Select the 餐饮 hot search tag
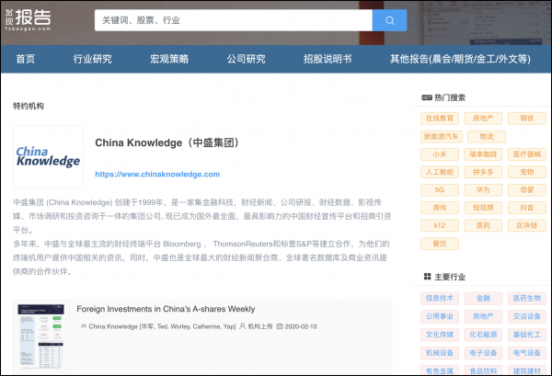The height and width of the screenshot is (376, 552). (440, 244)
